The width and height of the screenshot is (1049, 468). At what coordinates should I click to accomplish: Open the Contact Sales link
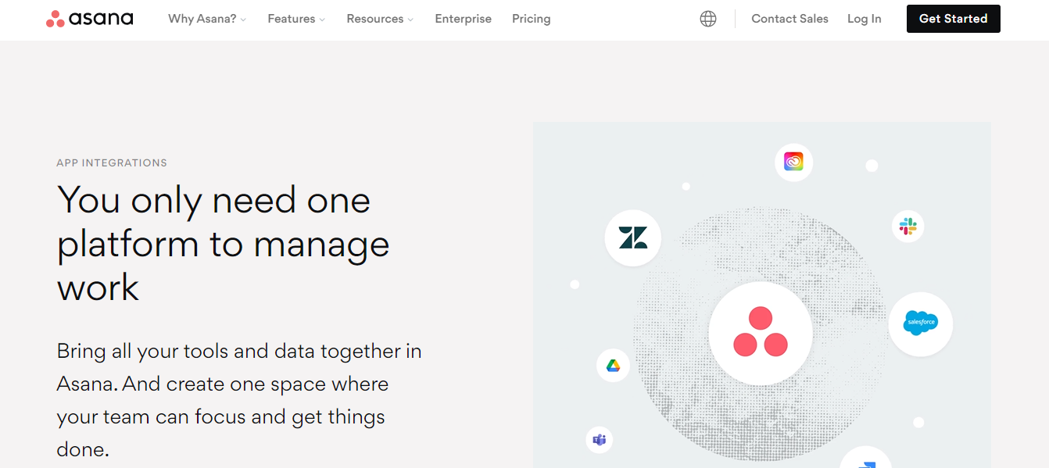[x=789, y=18]
